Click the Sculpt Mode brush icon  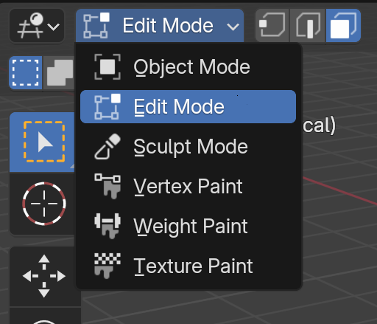click(x=108, y=147)
